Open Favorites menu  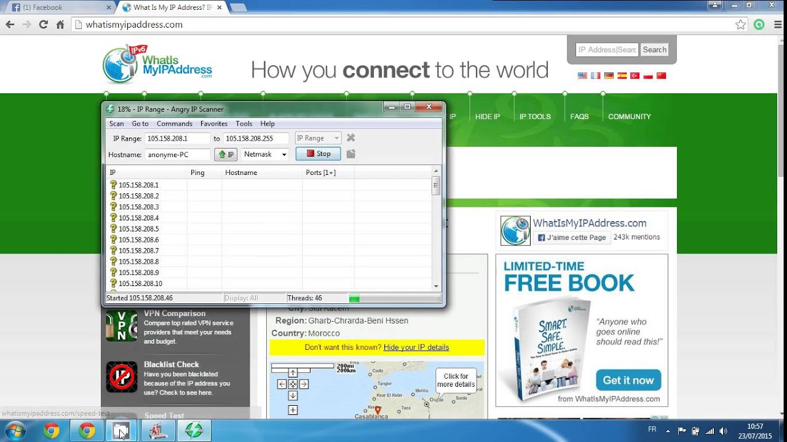coord(214,123)
